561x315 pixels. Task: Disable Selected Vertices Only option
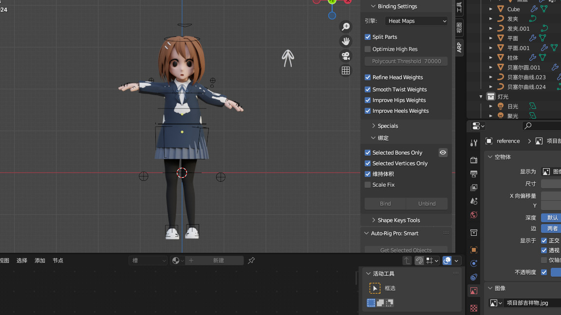368,163
